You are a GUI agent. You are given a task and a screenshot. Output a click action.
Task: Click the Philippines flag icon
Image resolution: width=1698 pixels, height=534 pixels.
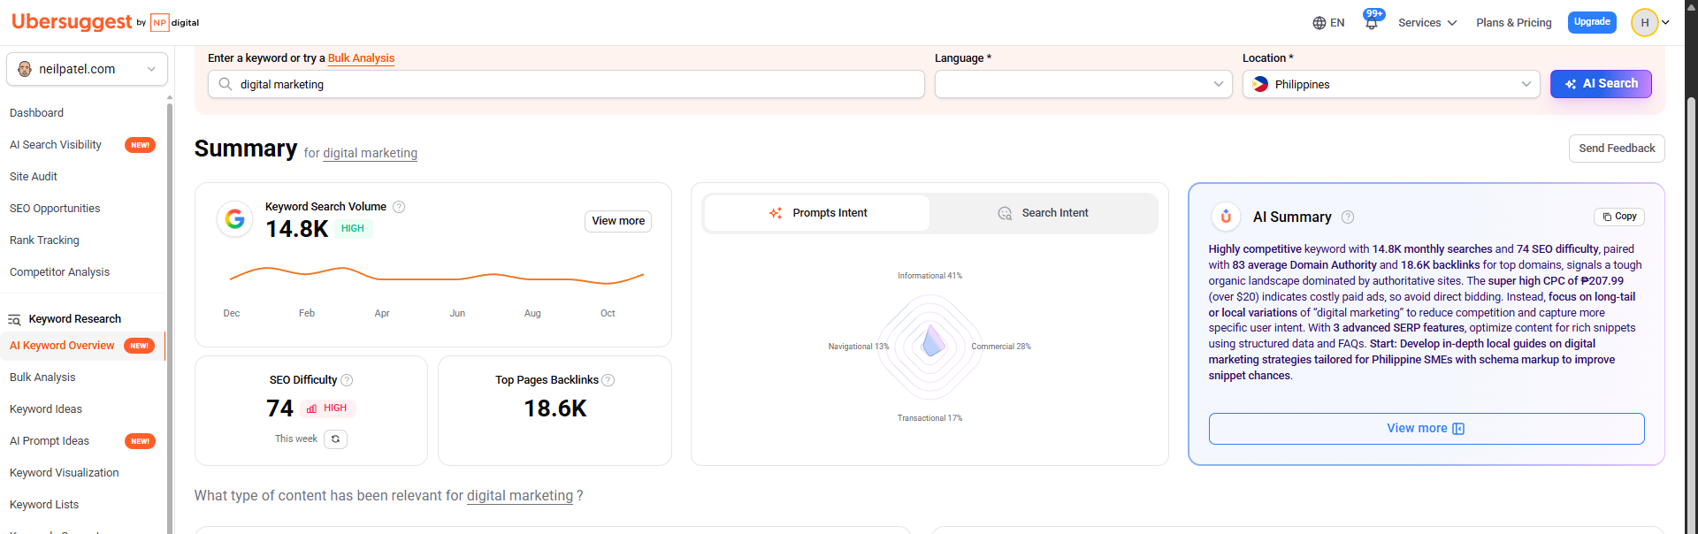tap(1260, 85)
